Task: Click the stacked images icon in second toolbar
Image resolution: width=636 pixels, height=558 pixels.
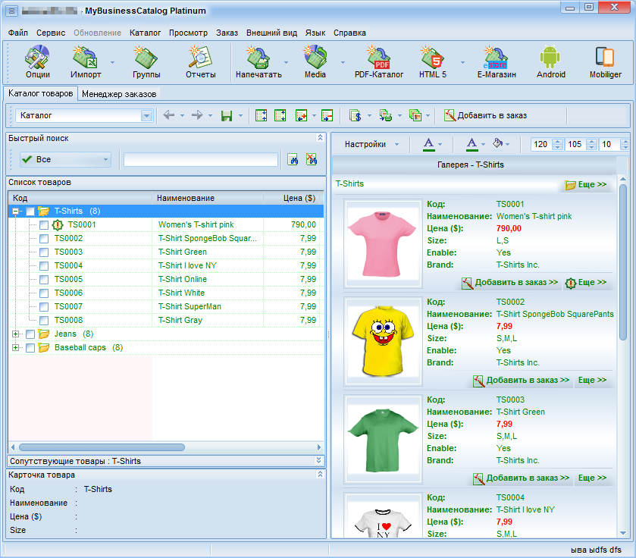Action: click(x=415, y=115)
